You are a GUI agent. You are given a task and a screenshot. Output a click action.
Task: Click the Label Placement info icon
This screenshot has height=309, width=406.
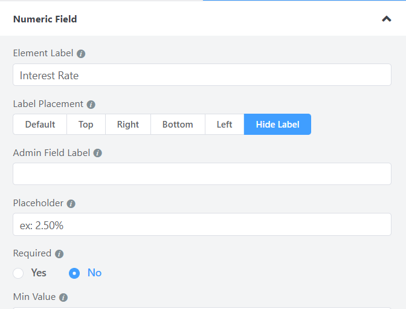pos(91,105)
